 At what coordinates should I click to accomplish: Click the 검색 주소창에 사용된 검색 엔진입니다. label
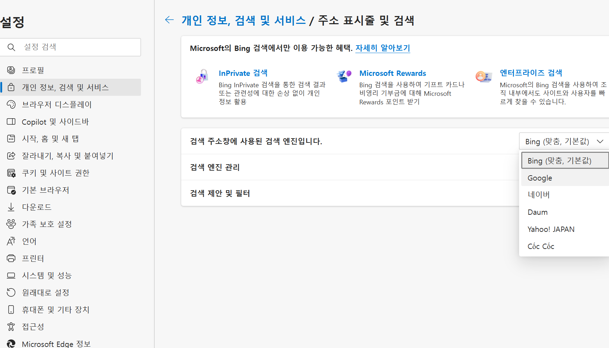(256, 141)
